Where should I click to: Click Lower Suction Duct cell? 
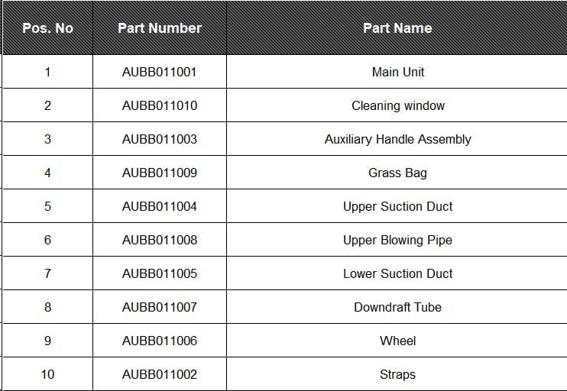click(397, 273)
